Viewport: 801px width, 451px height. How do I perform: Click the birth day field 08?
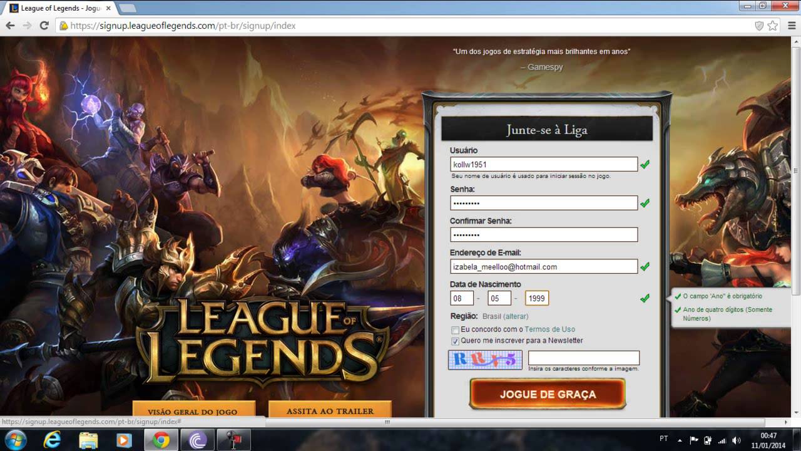[x=462, y=299]
